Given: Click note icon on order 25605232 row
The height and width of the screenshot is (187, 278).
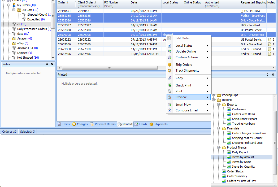Looking at the screenshot, I should coord(270,40).
